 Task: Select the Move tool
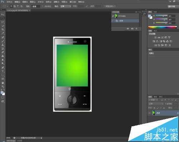click(x=3, y=15)
